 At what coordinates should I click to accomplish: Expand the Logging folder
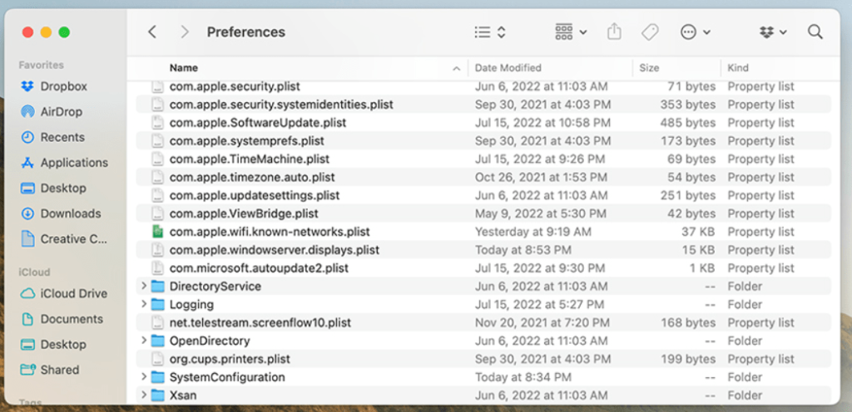click(x=143, y=304)
